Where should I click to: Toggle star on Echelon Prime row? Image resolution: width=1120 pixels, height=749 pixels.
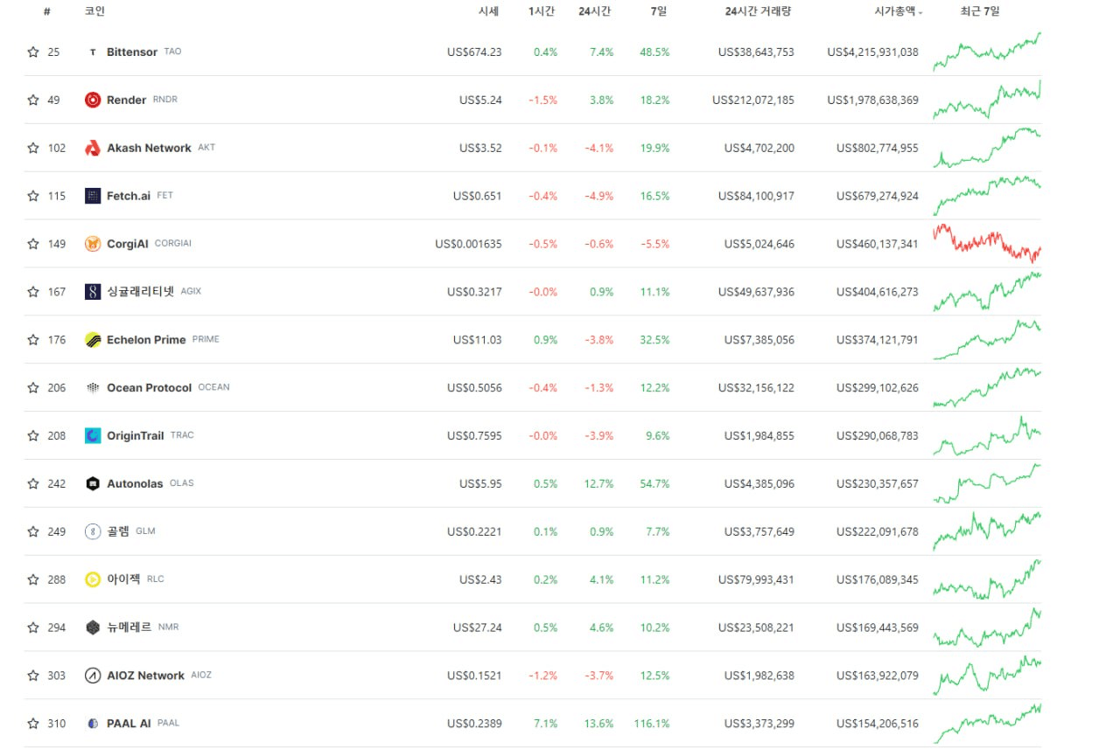(x=33, y=340)
